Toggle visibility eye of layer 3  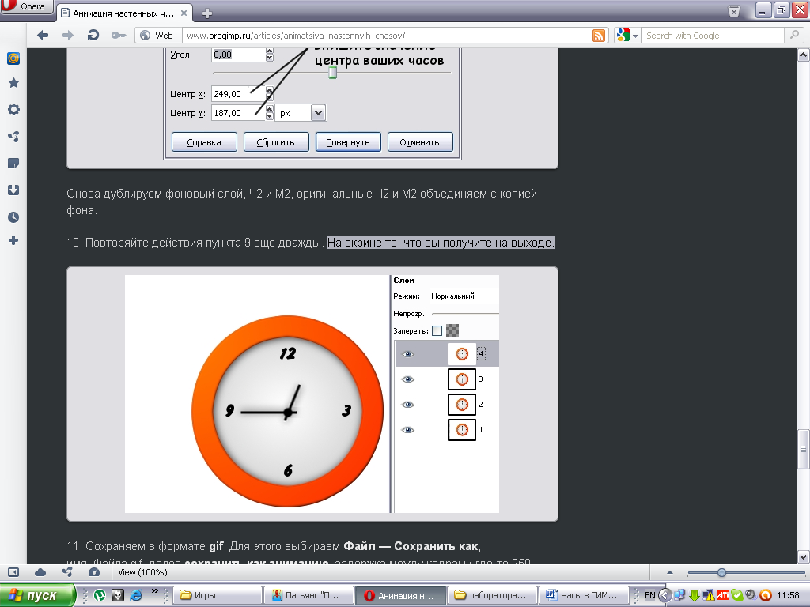(x=408, y=379)
